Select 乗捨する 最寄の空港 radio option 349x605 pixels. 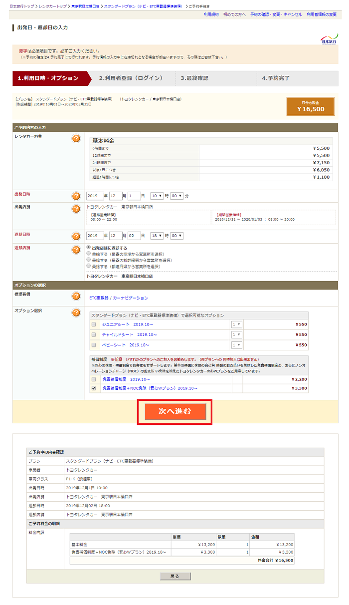click(x=89, y=254)
